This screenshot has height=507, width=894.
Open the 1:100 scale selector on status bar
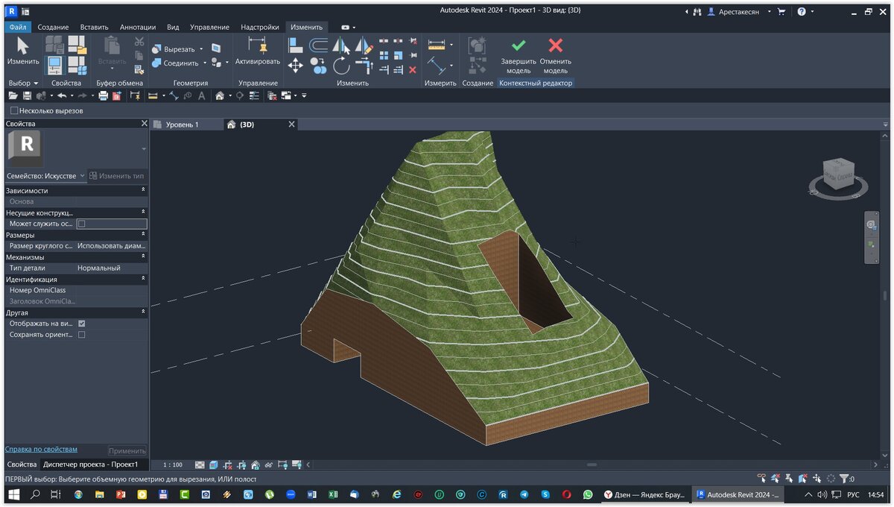tap(171, 464)
